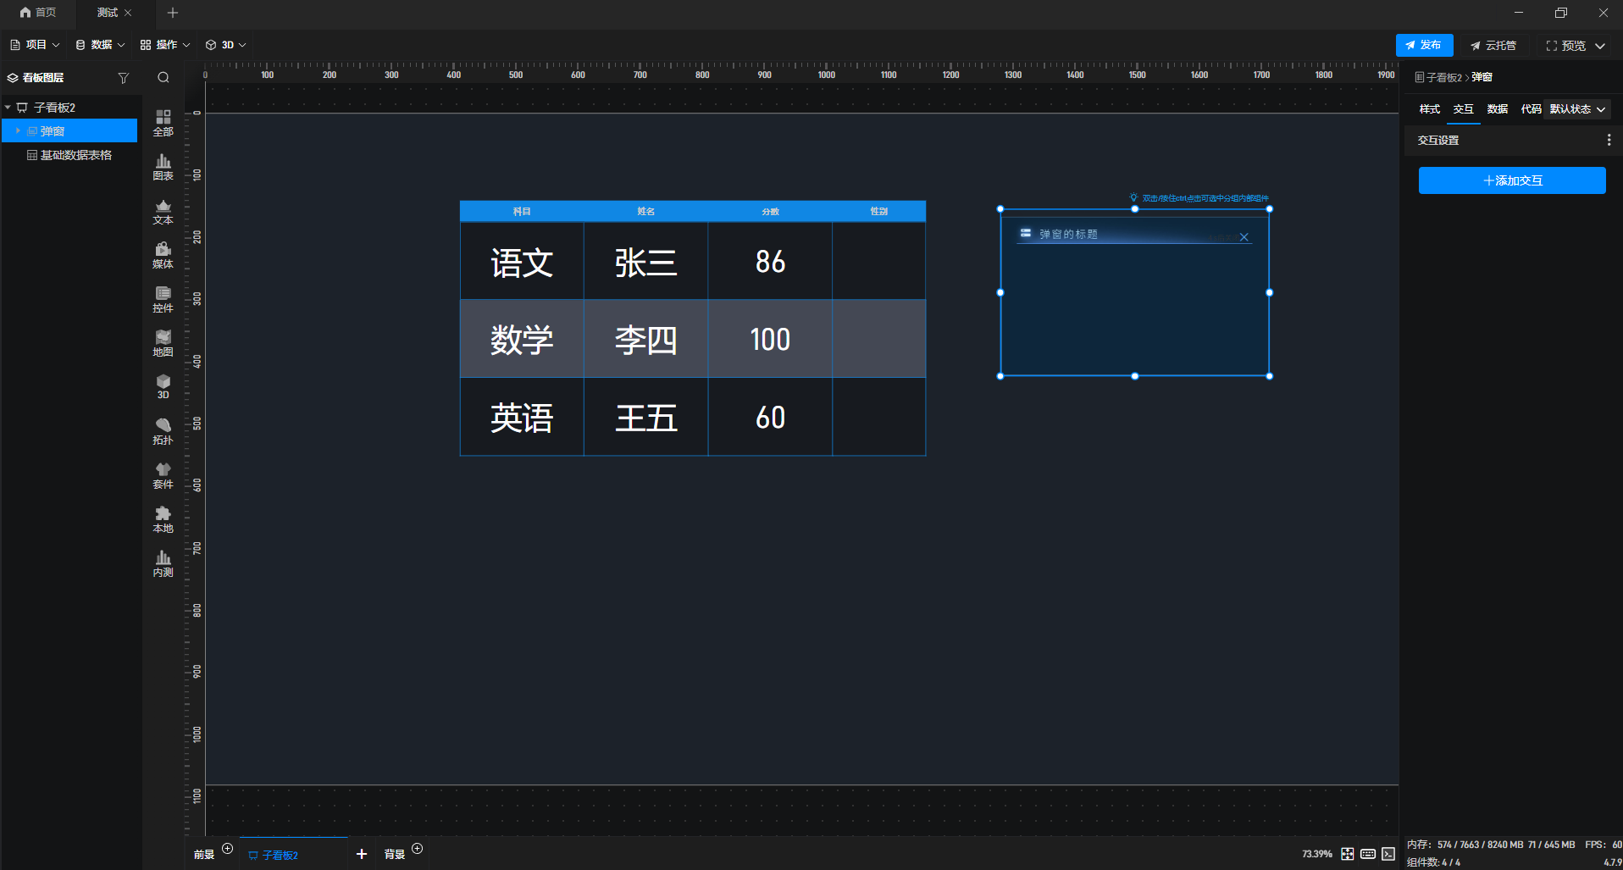Select the 弹窗 layer row
The height and width of the screenshot is (870, 1623).
[69, 131]
